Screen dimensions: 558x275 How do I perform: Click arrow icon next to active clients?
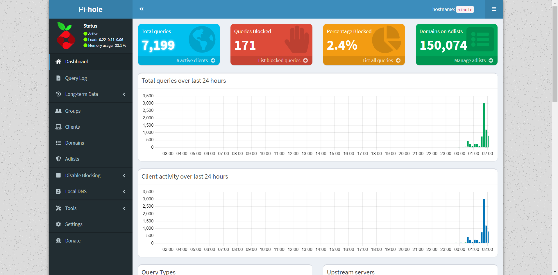point(213,60)
